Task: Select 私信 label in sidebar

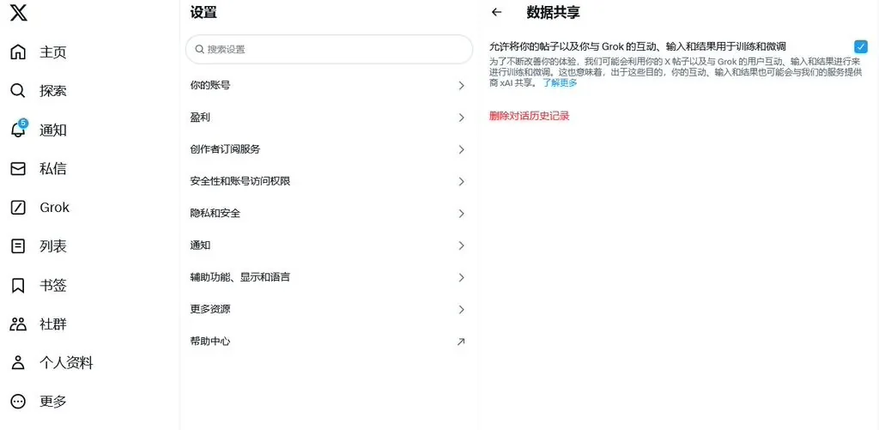Action: click(52, 169)
